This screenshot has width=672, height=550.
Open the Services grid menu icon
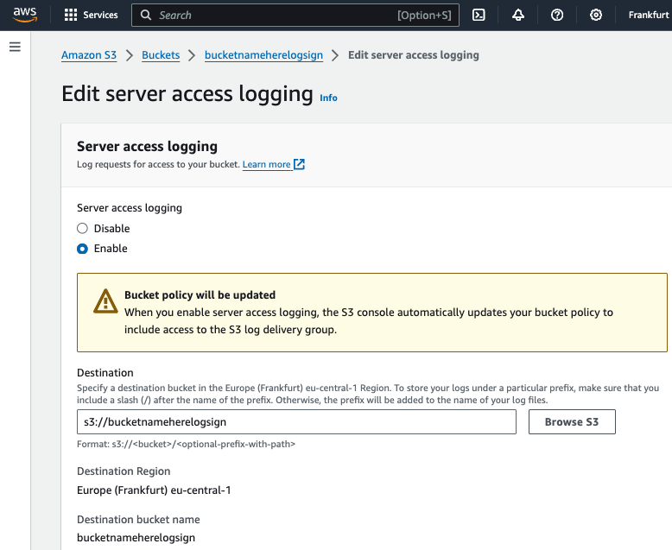pyautogui.click(x=71, y=15)
